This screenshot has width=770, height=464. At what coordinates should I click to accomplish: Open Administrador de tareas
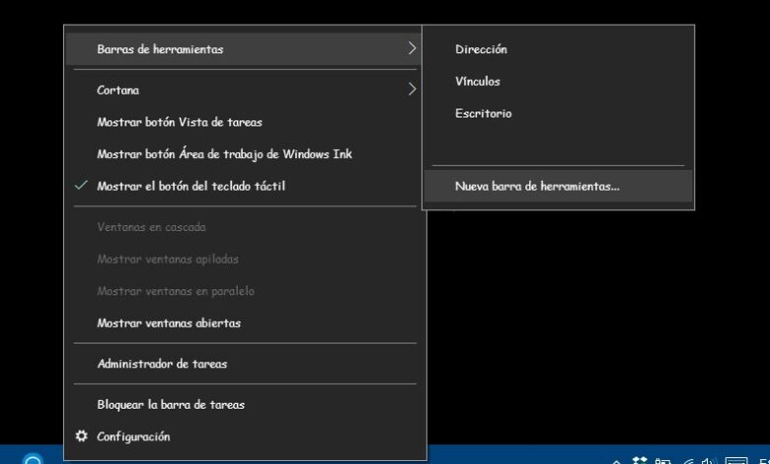[243, 363]
